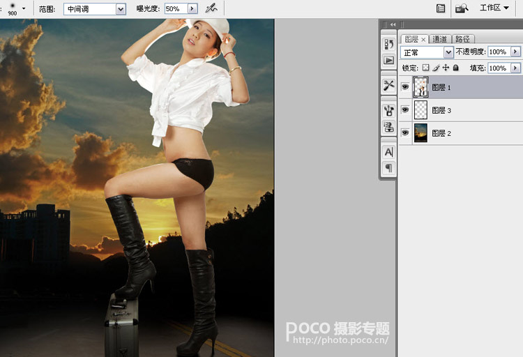523x357 pixels.
Task: Select the 图层 2 sunset thumbnail
Action: [x=420, y=132]
